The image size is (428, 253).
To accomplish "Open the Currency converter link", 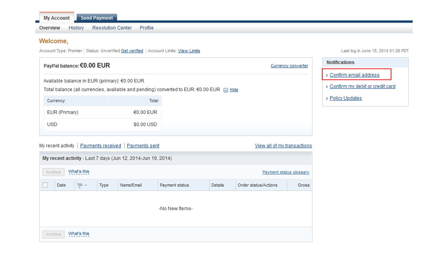I will [x=289, y=66].
